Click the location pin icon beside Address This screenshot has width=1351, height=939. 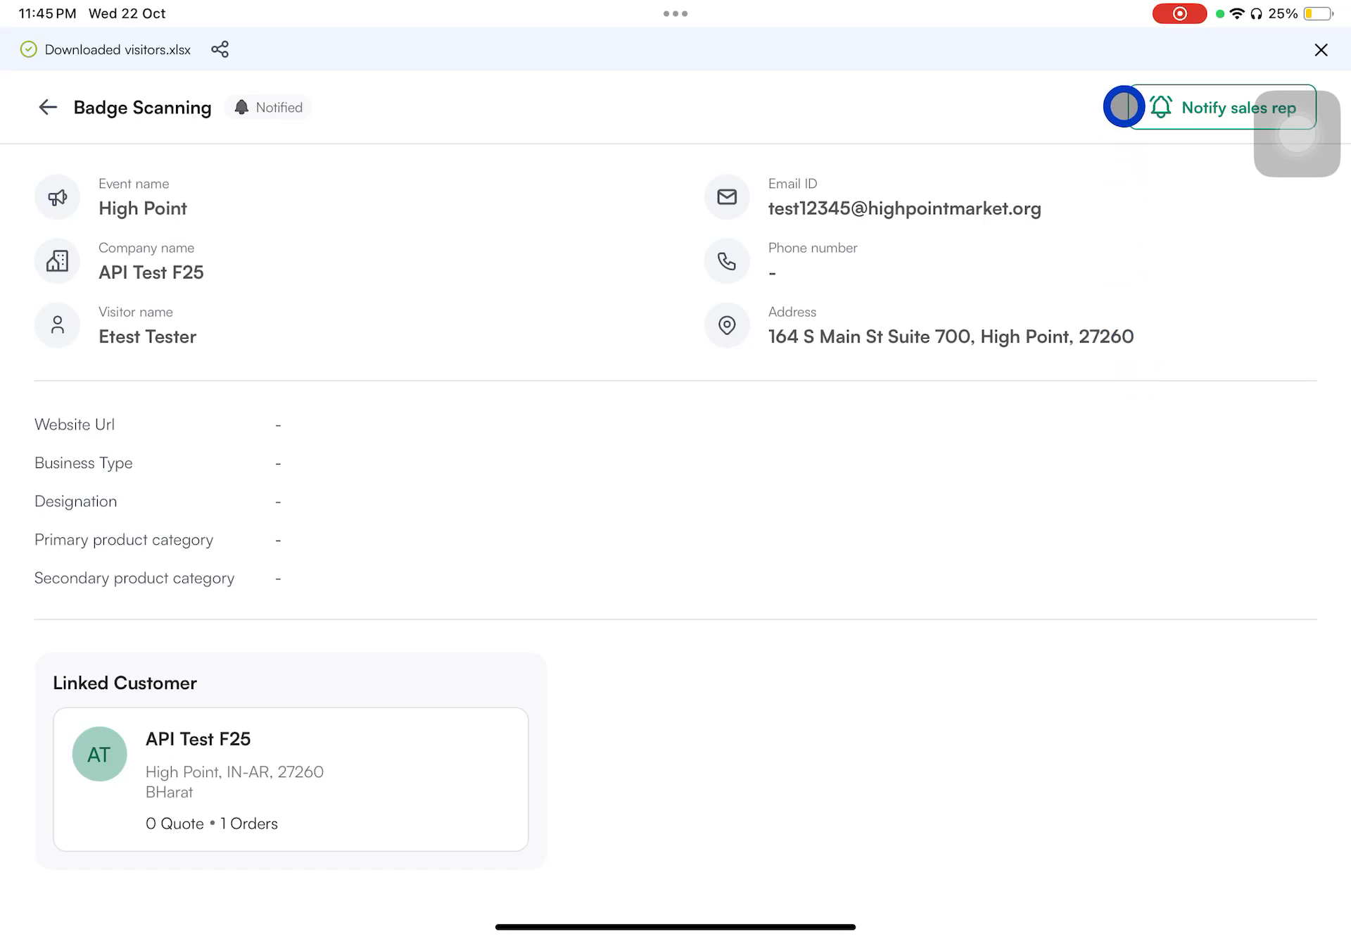coord(727,325)
